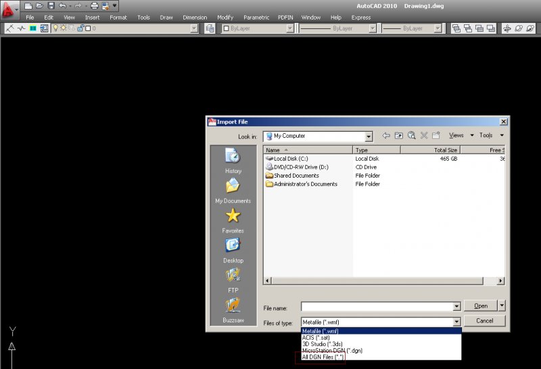Create a new drawing from Quick Access toolbar

[x=28, y=5]
